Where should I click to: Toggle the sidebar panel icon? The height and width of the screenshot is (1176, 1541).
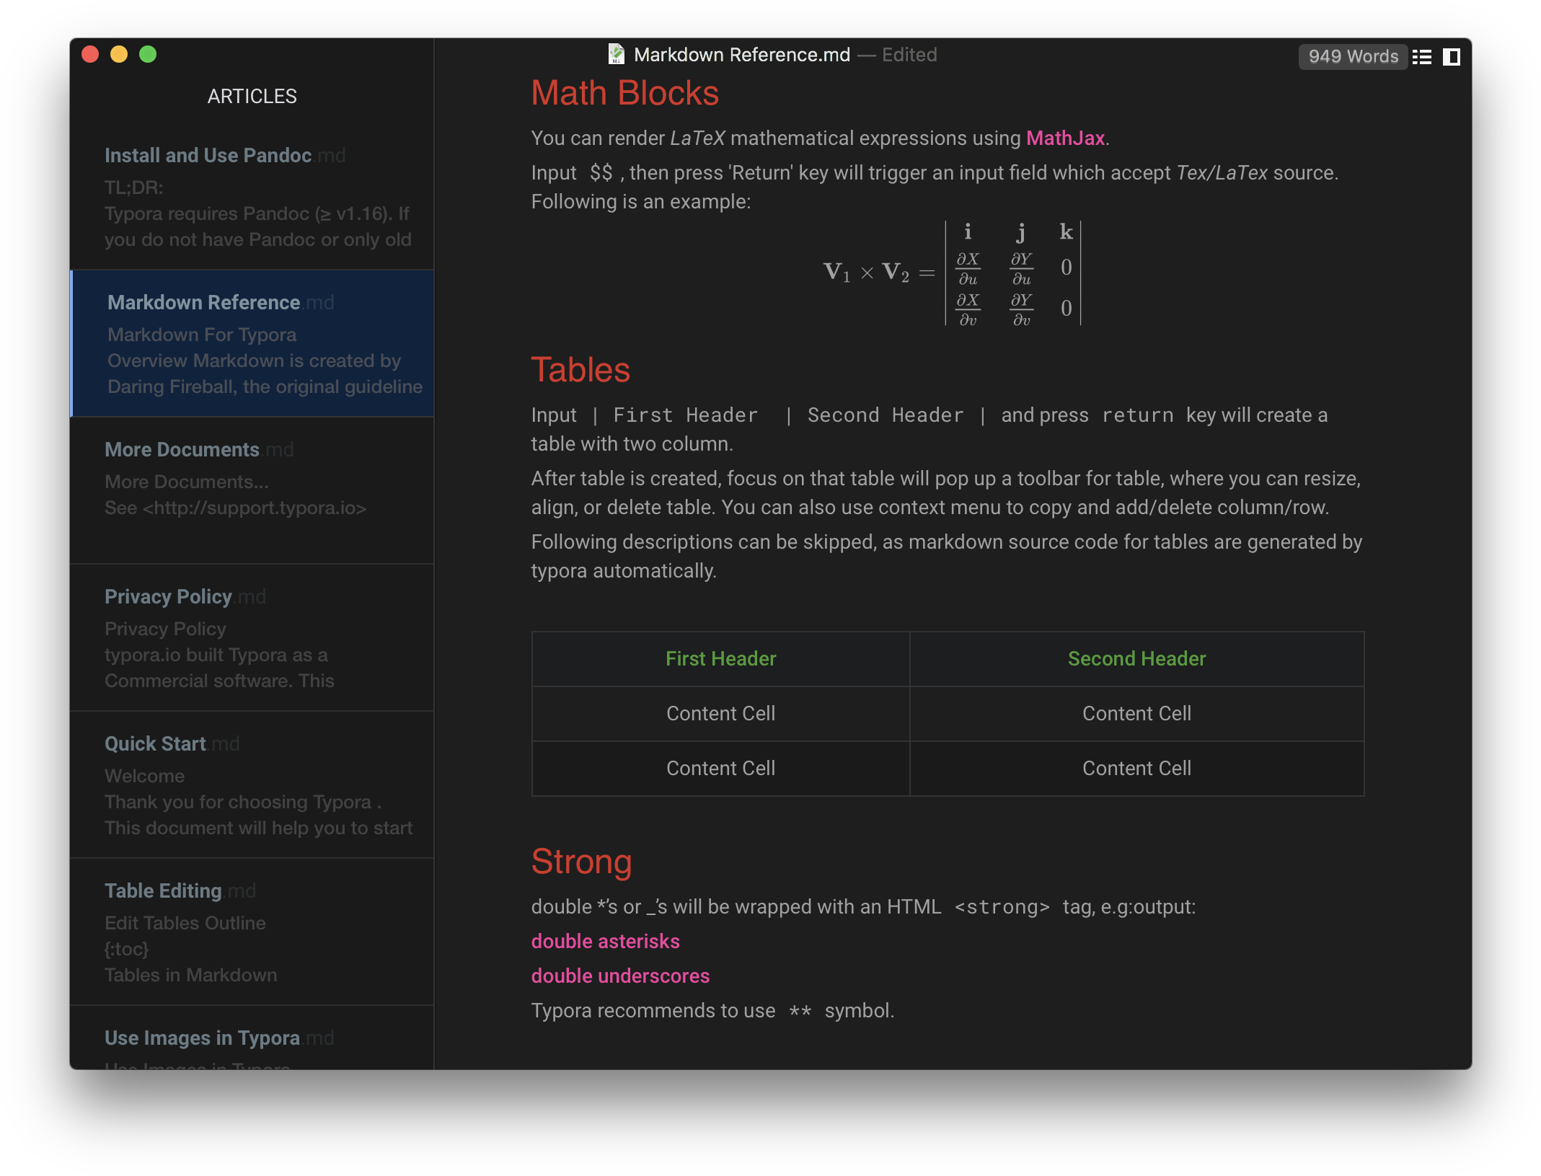pyautogui.click(x=1452, y=56)
